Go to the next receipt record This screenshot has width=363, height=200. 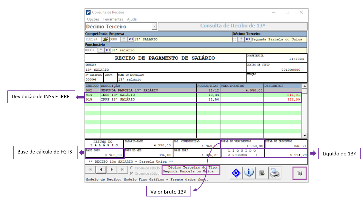point(112,170)
